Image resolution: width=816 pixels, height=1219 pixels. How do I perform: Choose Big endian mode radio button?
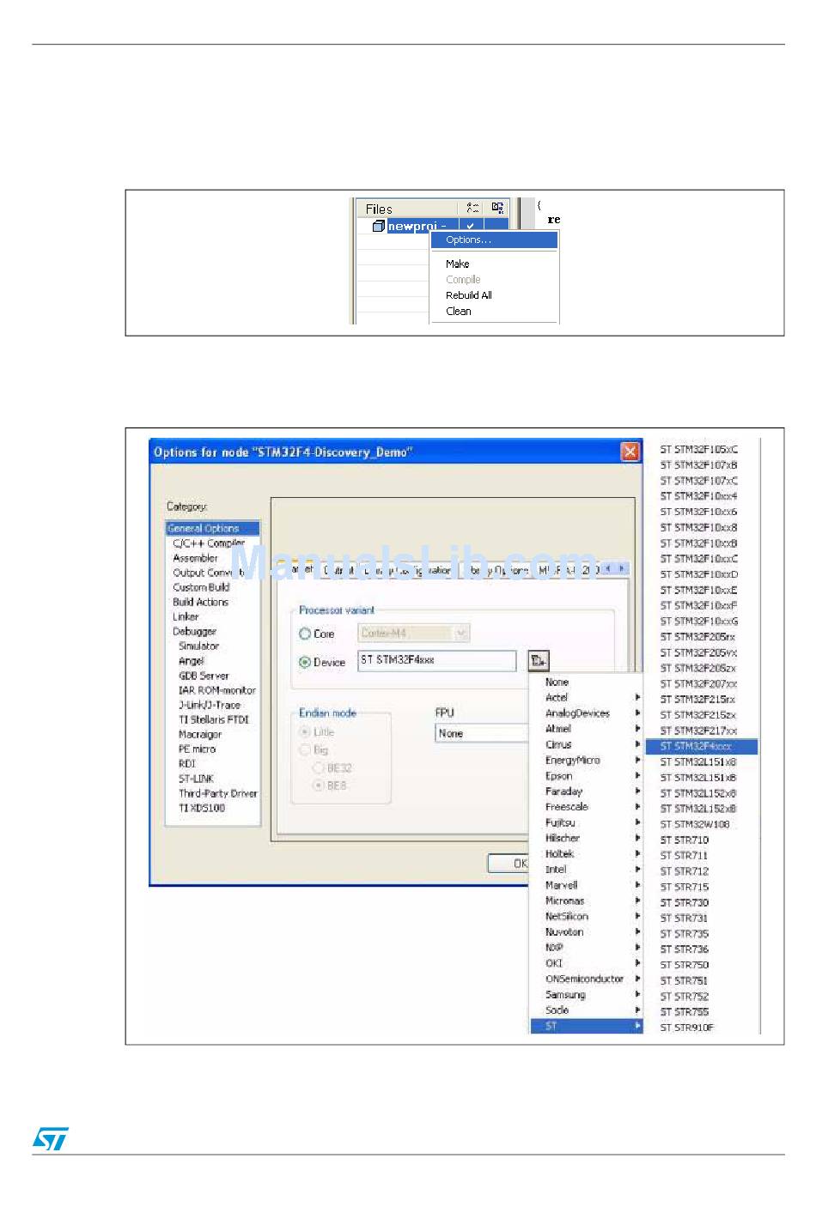[x=304, y=749]
